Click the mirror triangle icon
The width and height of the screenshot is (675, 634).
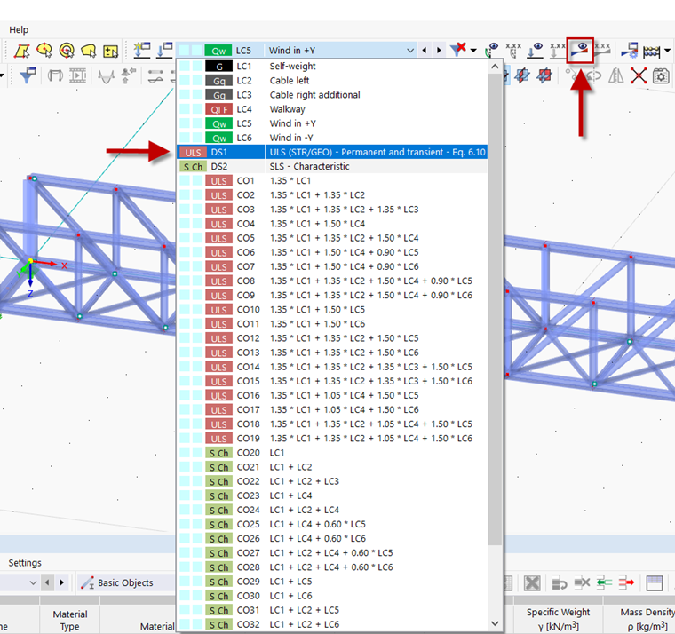616,75
